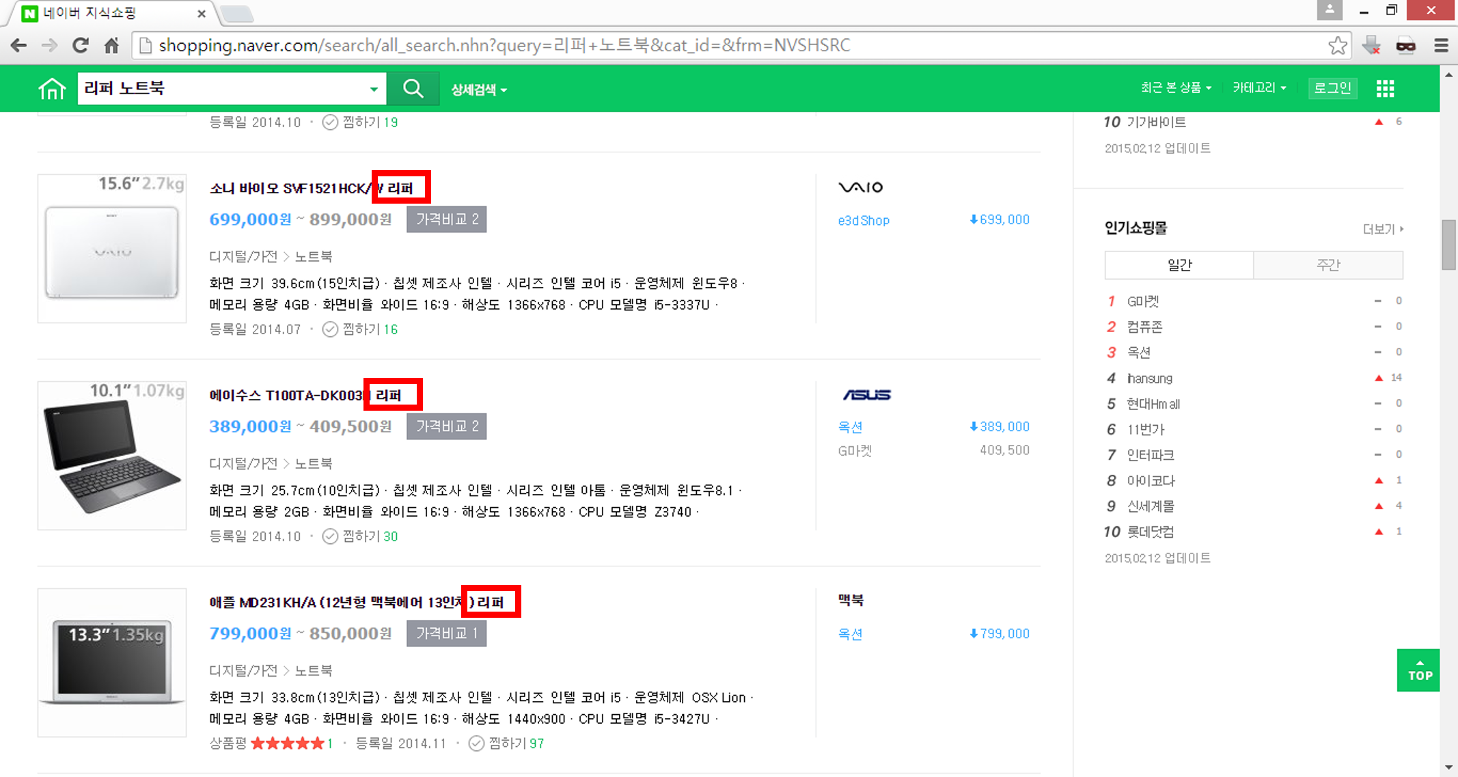Image resolution: width=1458 pixels, height=777 pixels.
Task: Toggle 찜하기 for Apple MD231KH/A listing
Action: [x=506, y=744]
